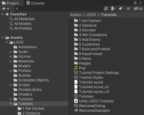
Task: Select the Tutorials scriptable object icon
Action: point(76,96)
